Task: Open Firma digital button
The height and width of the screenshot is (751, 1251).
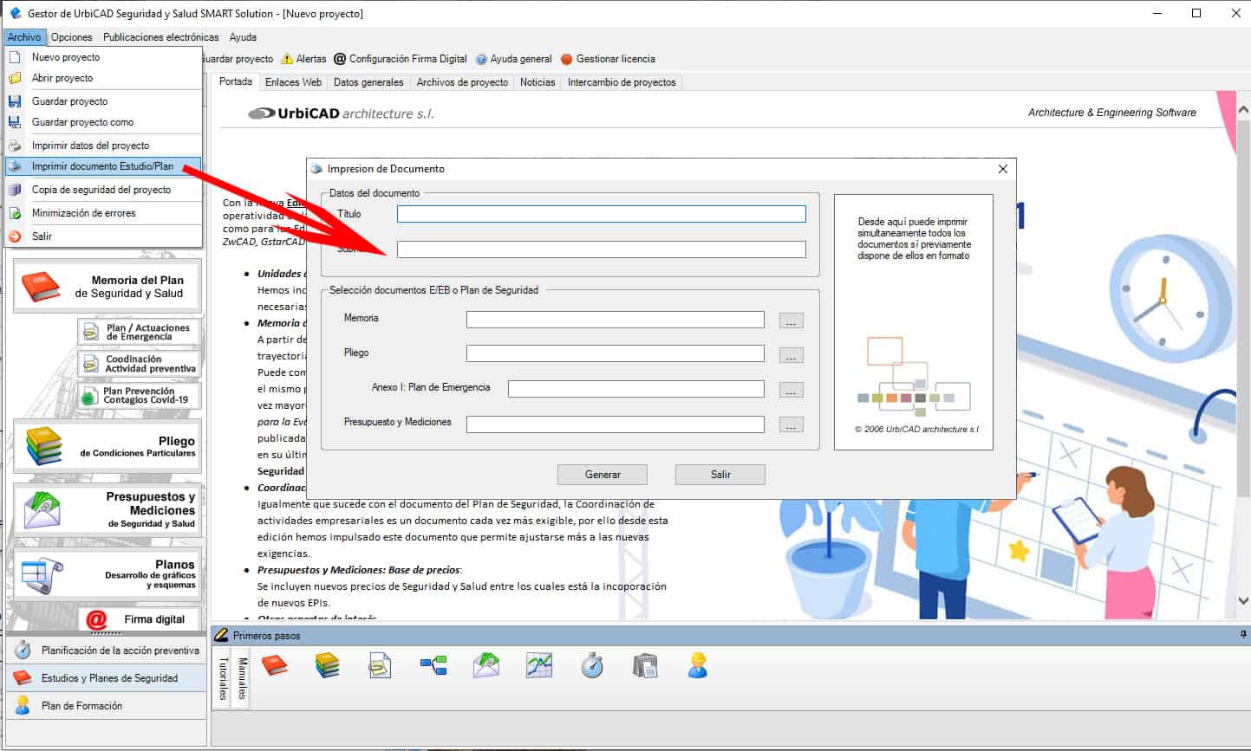Action: (140, 619)
